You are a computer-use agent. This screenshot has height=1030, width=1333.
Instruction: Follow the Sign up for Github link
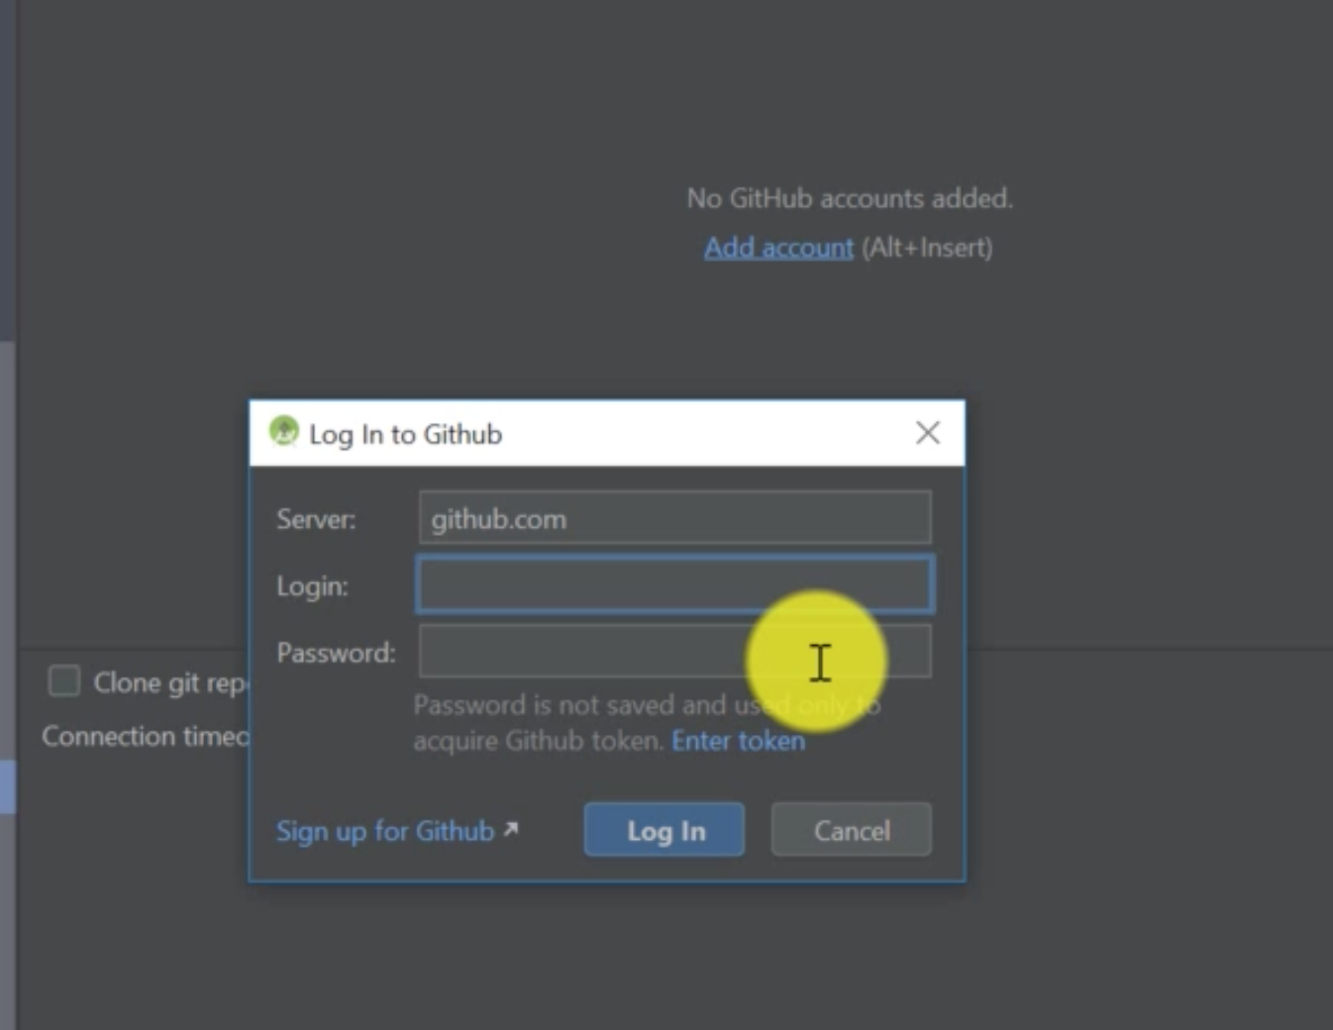tap(396, 831)
